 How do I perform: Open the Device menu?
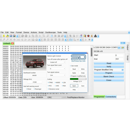pos(26,32)
